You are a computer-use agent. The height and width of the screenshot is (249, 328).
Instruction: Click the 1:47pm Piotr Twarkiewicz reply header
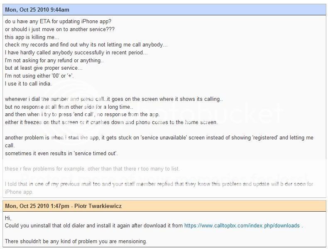[63, 206]
